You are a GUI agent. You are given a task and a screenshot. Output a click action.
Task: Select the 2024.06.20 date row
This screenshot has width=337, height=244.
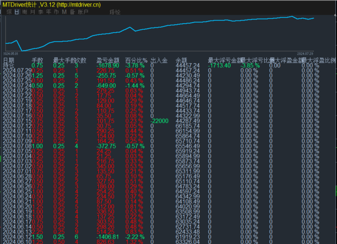pos(17,207)
